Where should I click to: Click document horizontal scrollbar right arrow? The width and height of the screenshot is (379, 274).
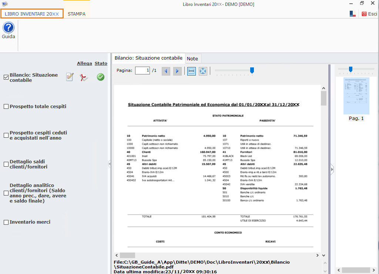(317, 255)
